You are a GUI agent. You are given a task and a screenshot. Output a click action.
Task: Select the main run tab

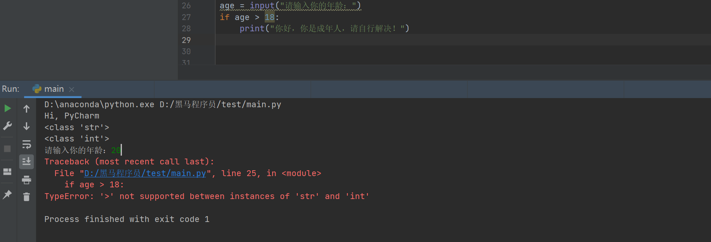[54, 89]
